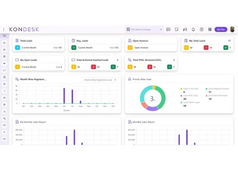Open the Month Wise Registered Lead dropdown
Screen dimensions: 238x179
click(x=100, y=80)
